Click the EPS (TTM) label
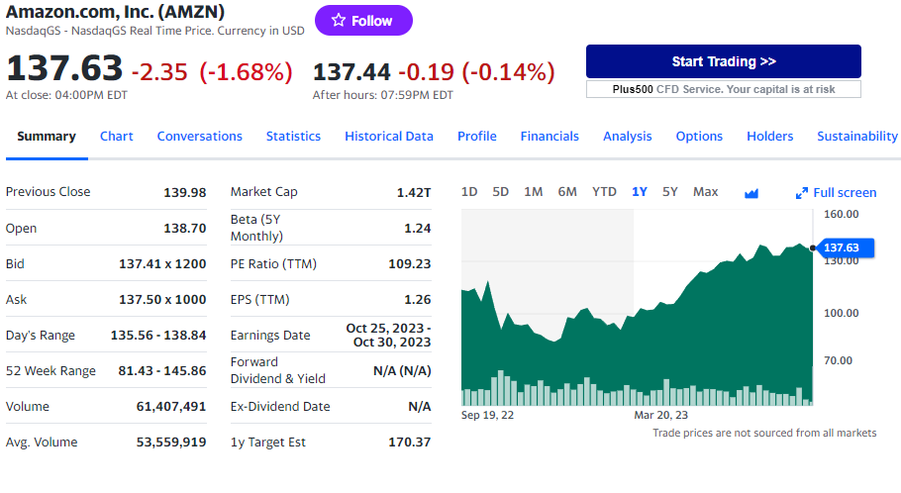 pyautogui.click(x=259, y=299)
